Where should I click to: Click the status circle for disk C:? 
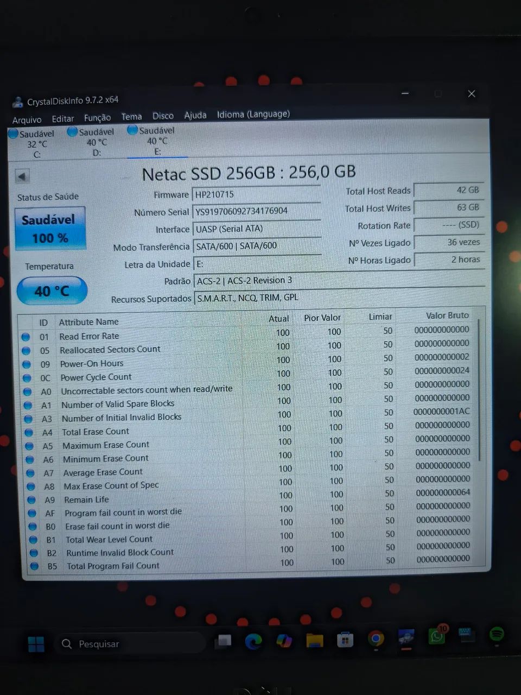click(14, 133)
